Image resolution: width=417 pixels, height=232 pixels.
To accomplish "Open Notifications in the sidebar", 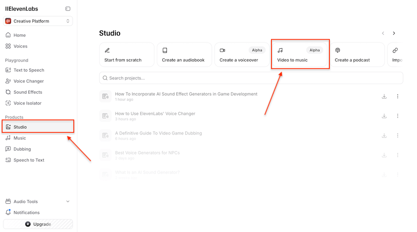I will pyautogui.click(x=26, y=212).
